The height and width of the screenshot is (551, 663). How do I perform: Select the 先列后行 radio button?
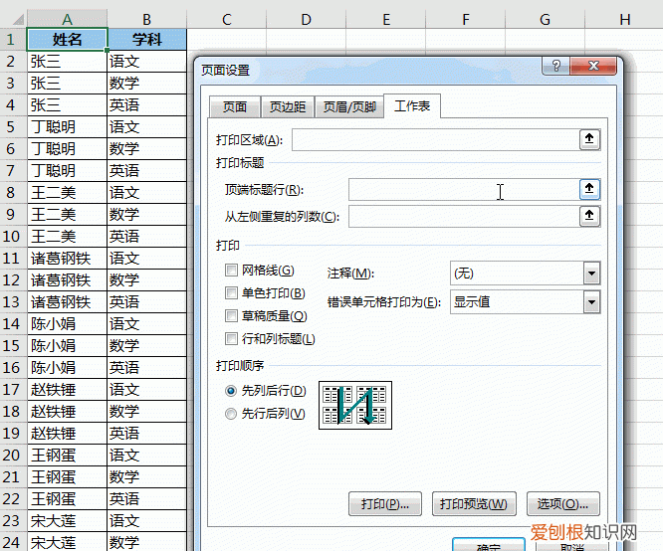click(231, 391)
